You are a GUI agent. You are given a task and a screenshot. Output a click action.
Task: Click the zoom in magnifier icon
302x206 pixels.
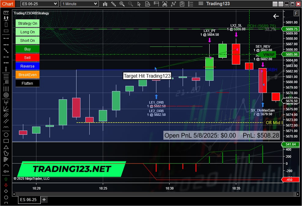tap(122, 4)
